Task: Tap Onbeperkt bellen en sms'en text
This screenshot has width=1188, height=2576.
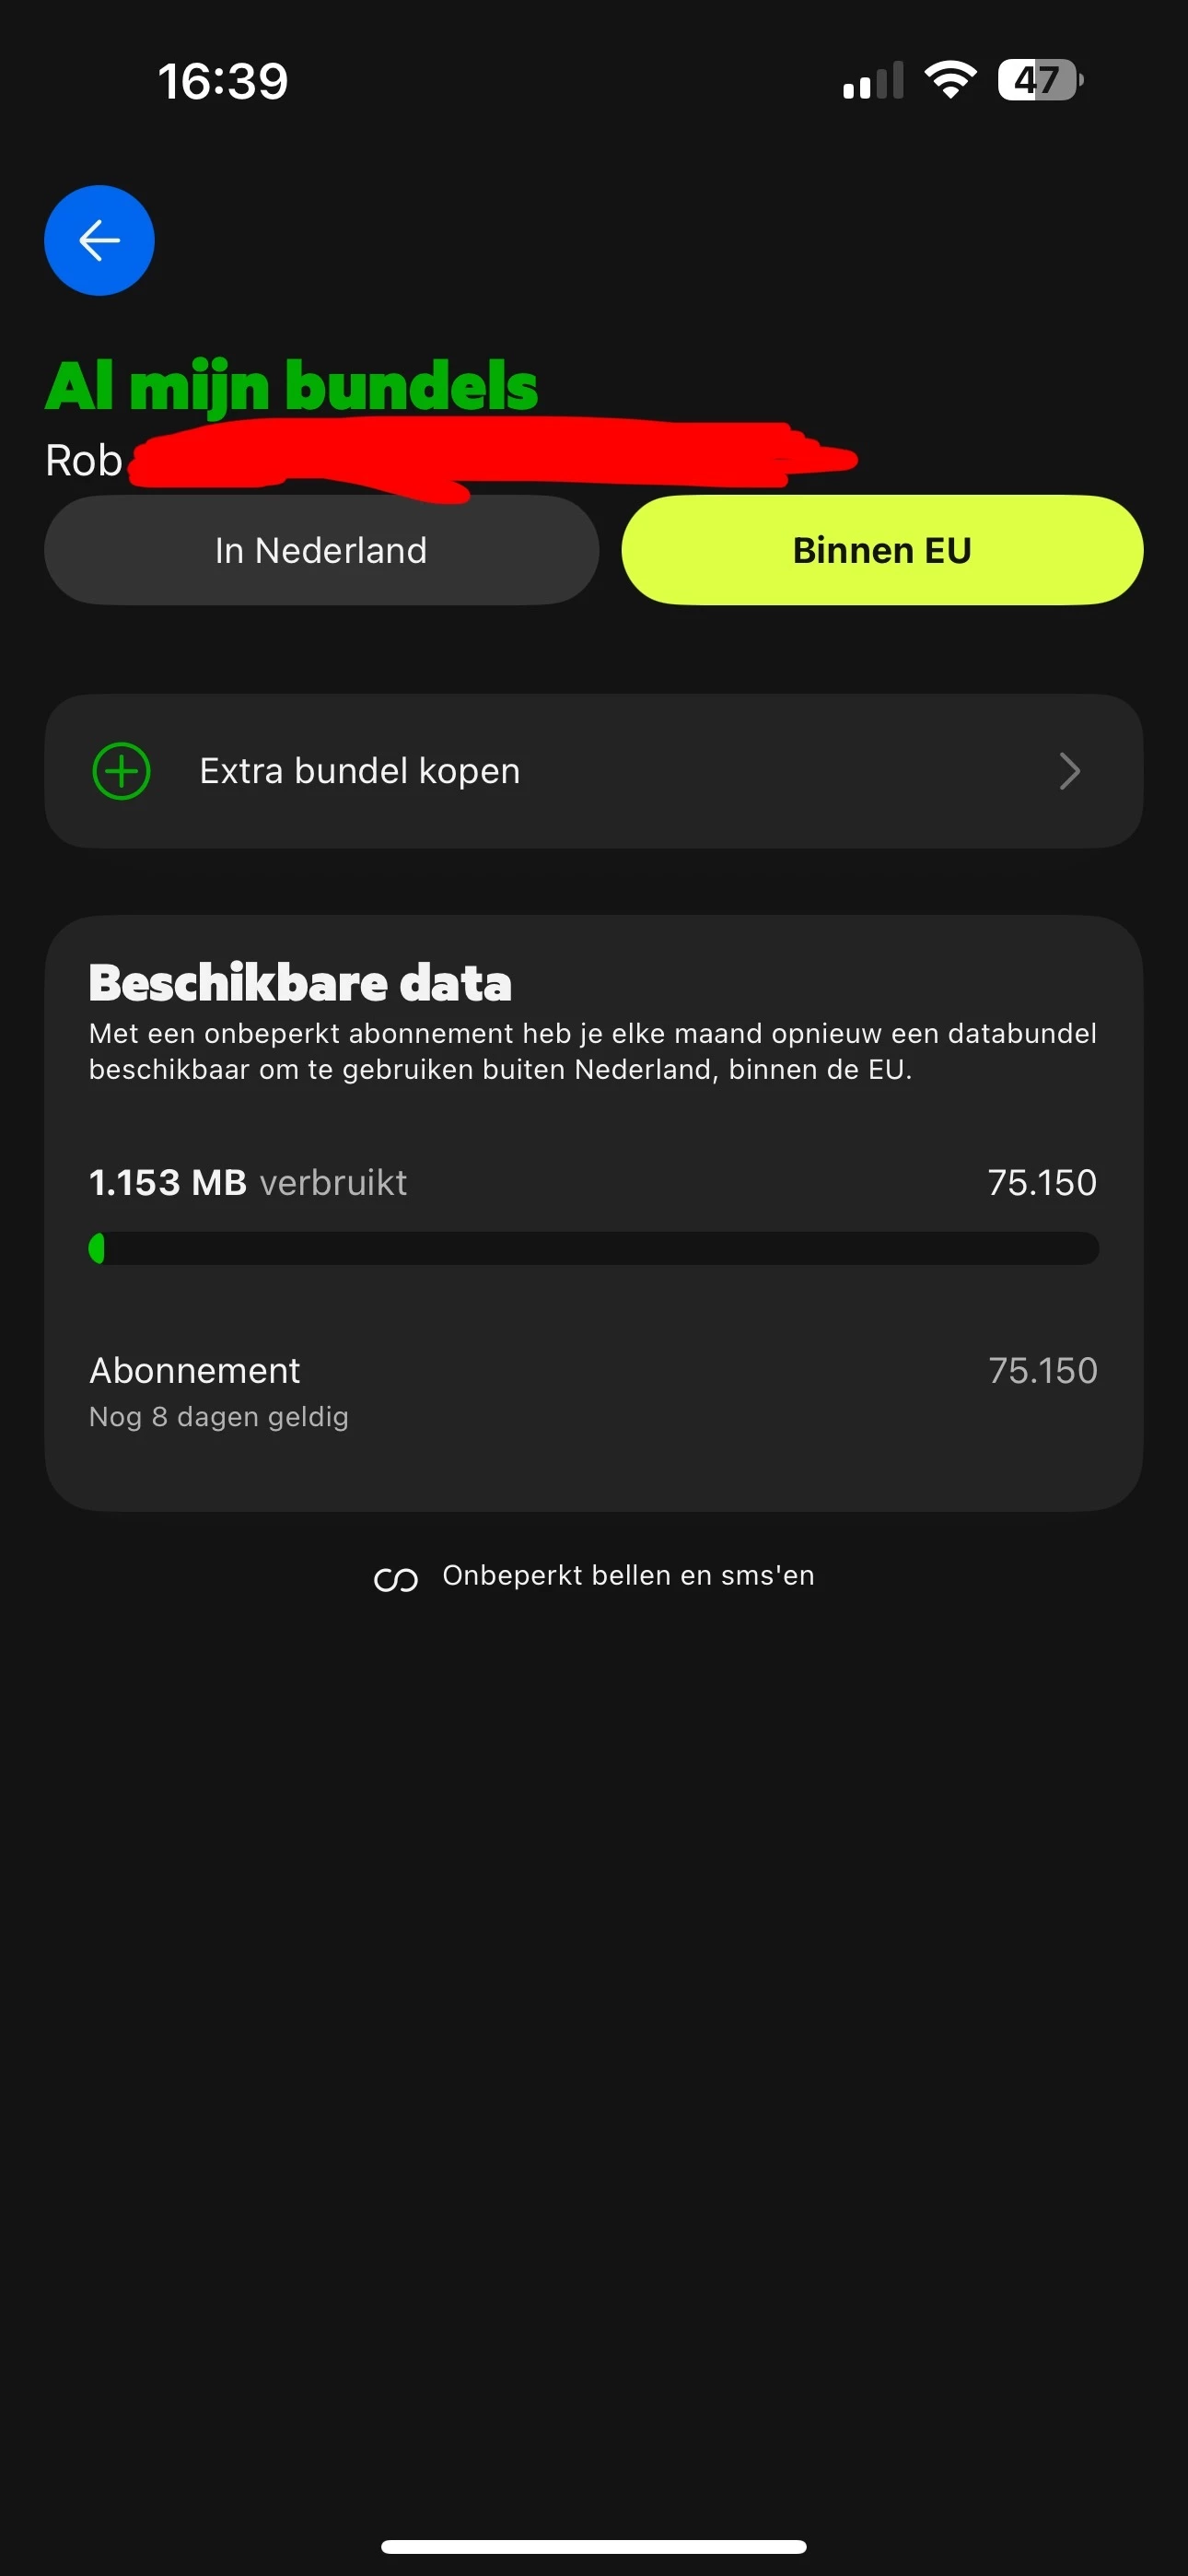Action: 628,1575
